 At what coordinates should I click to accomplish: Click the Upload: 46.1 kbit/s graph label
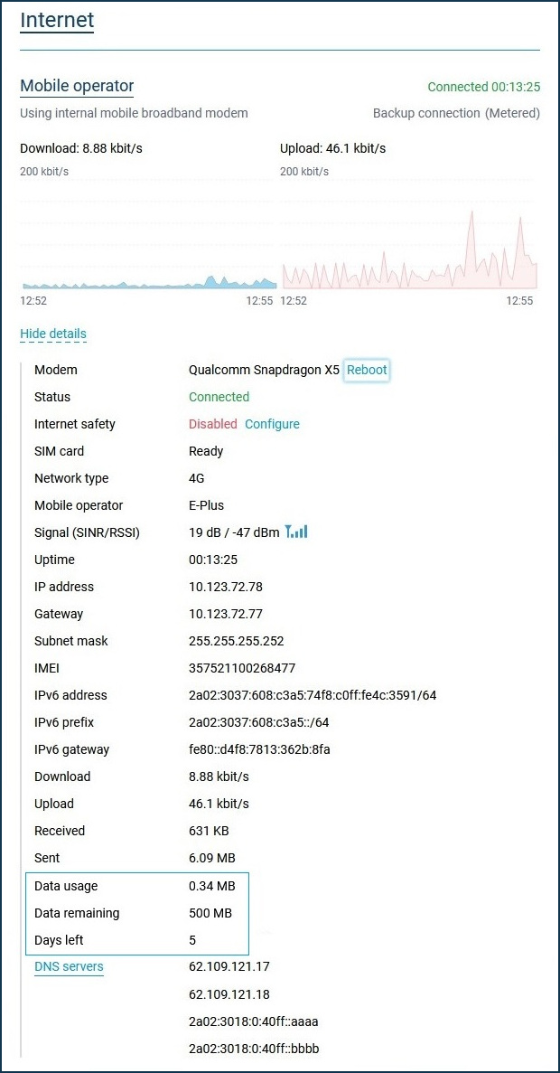coord(333,148)
